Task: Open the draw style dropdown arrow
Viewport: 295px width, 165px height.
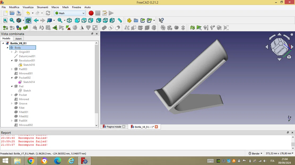Action: (x=23, y=20)
